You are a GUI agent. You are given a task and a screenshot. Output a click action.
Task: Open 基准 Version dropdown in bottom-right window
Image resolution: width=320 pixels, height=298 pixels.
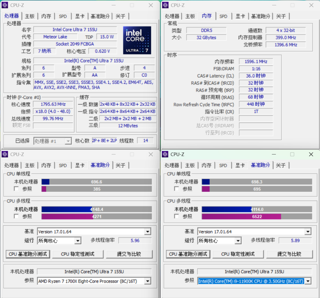tap(254, 232)
